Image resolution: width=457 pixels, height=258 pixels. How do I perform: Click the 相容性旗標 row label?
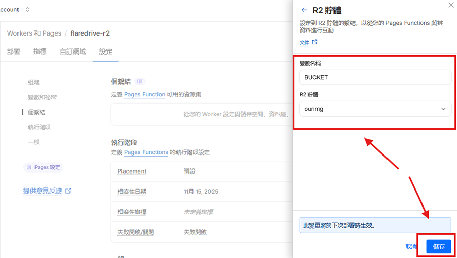[x=132, y=212]
